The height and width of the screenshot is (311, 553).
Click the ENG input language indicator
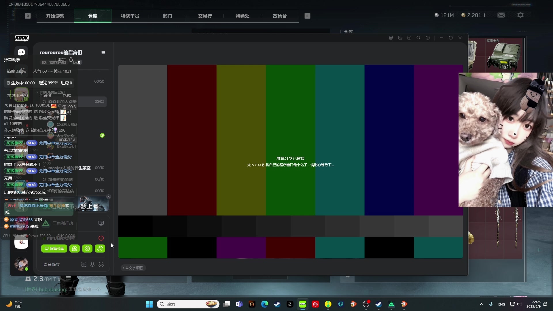(x=501, y=304)
